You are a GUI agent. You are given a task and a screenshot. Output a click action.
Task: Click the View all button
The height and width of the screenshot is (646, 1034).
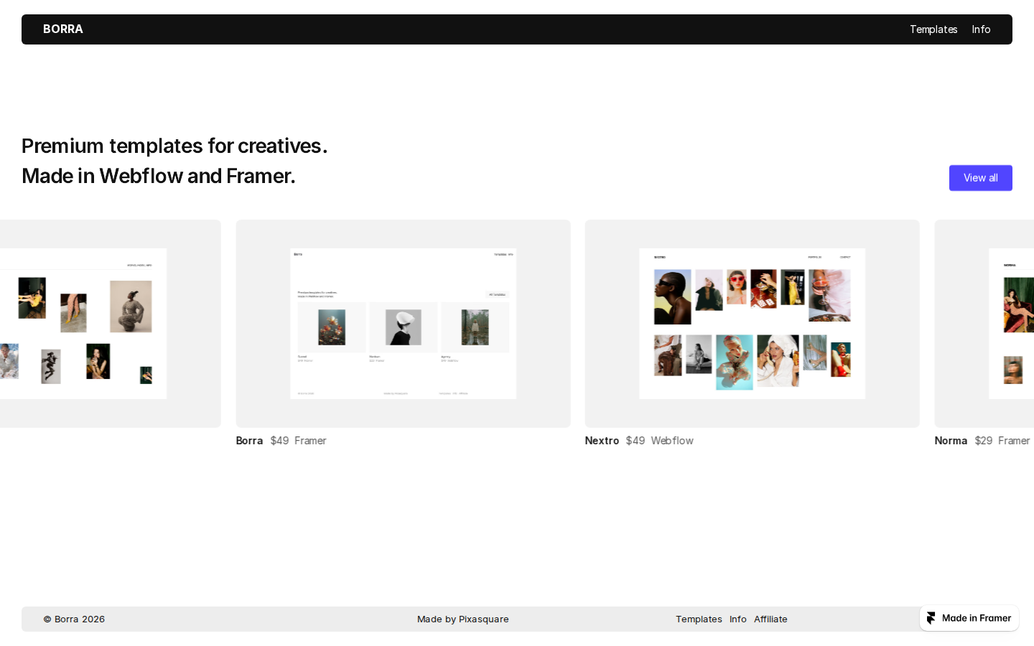[980, 178]
